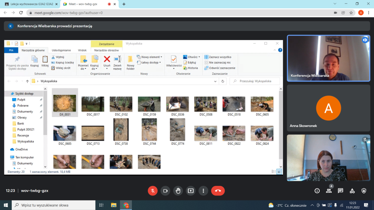The width and height of the screenshot is (374, 210).
Task: Raise hand in the meeting
Action: coord(178,191)
